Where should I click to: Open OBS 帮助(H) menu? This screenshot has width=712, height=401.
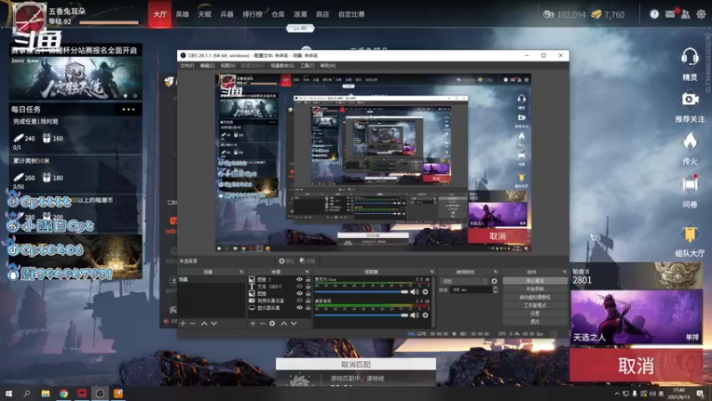pos(328,66)
